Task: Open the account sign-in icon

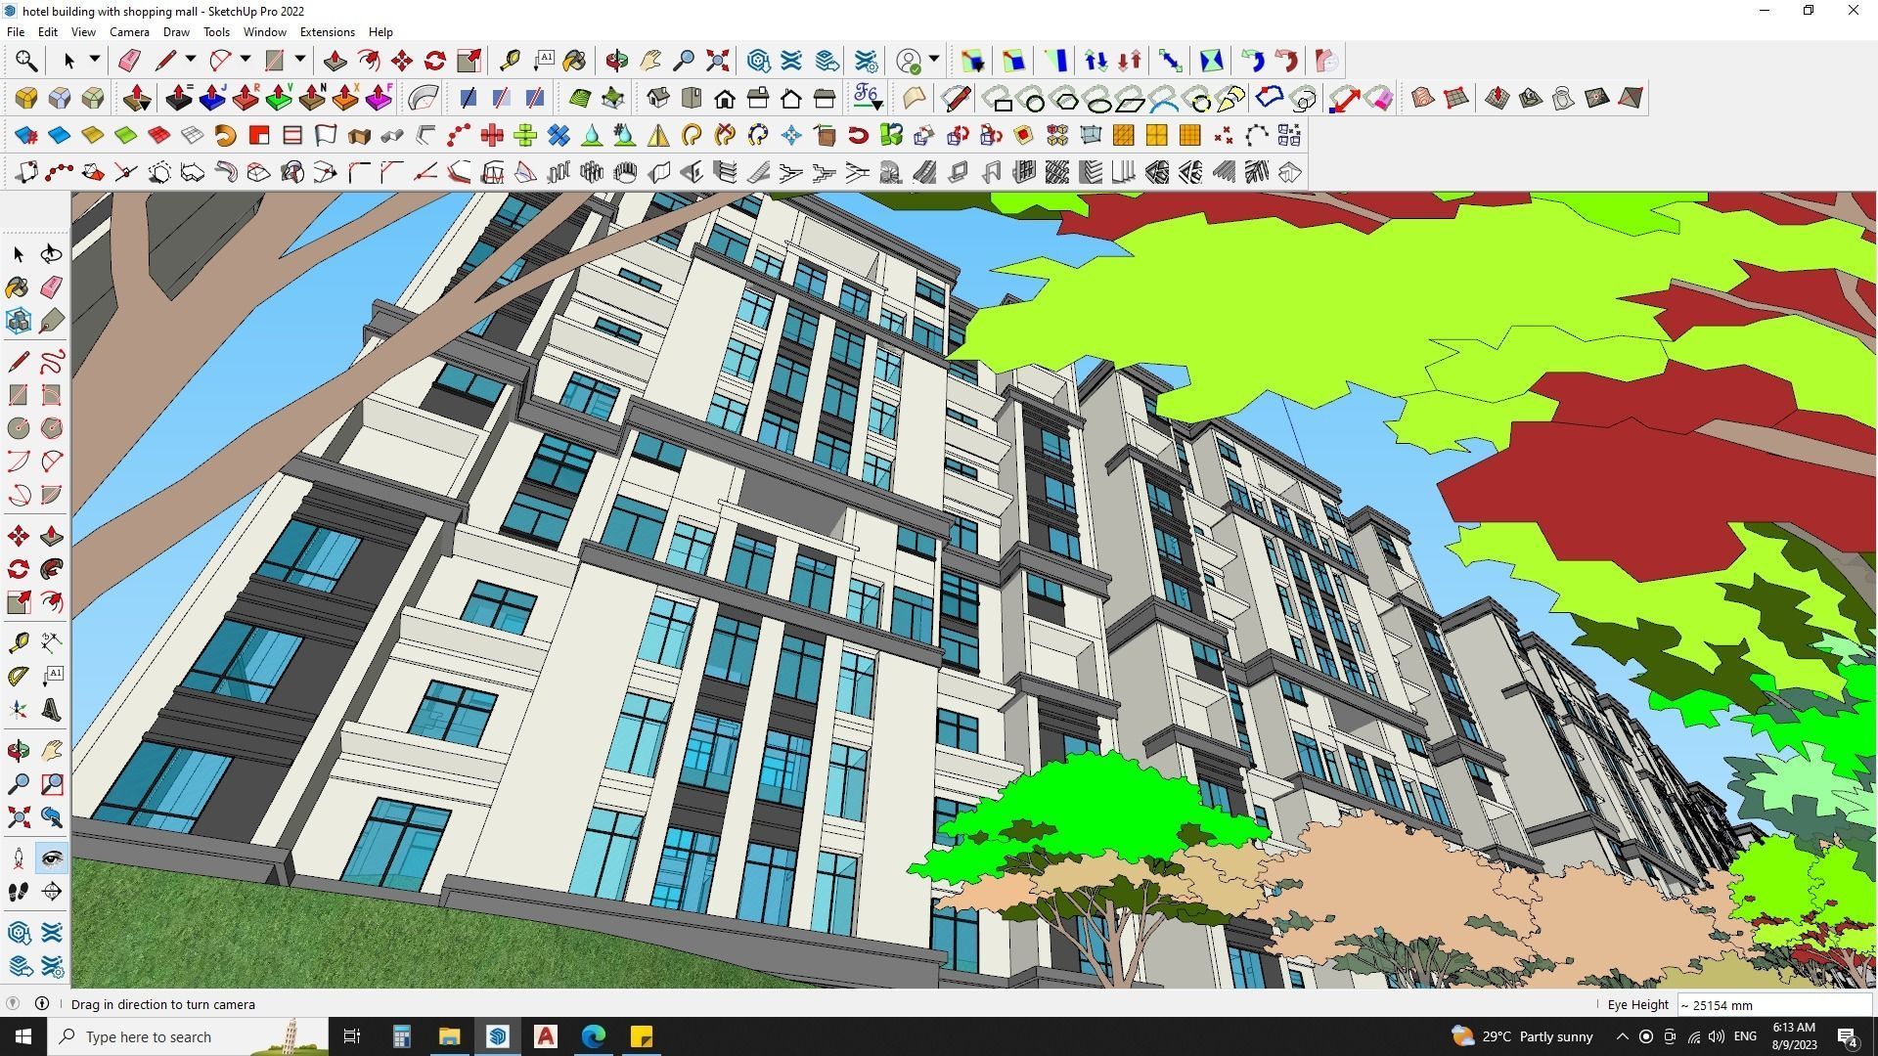Action: [x=909, y=61]
